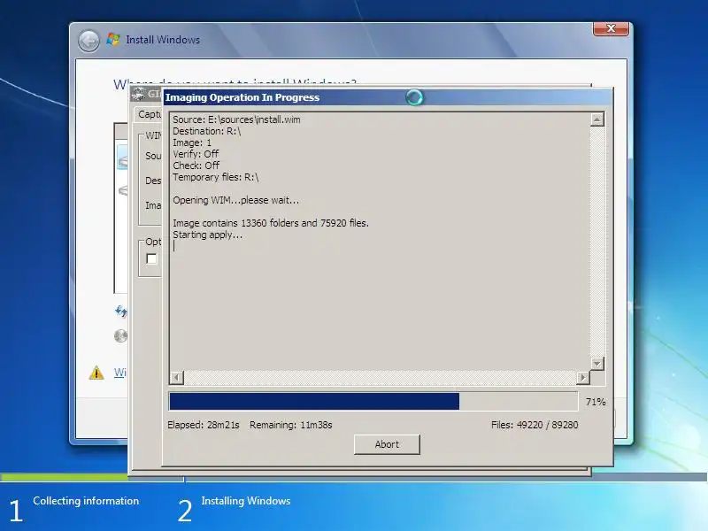Click the 'Files: 49220 / 89280' counter
Image resolution: width=708 pixels, height=531 pixels.
tap(535, 425)
